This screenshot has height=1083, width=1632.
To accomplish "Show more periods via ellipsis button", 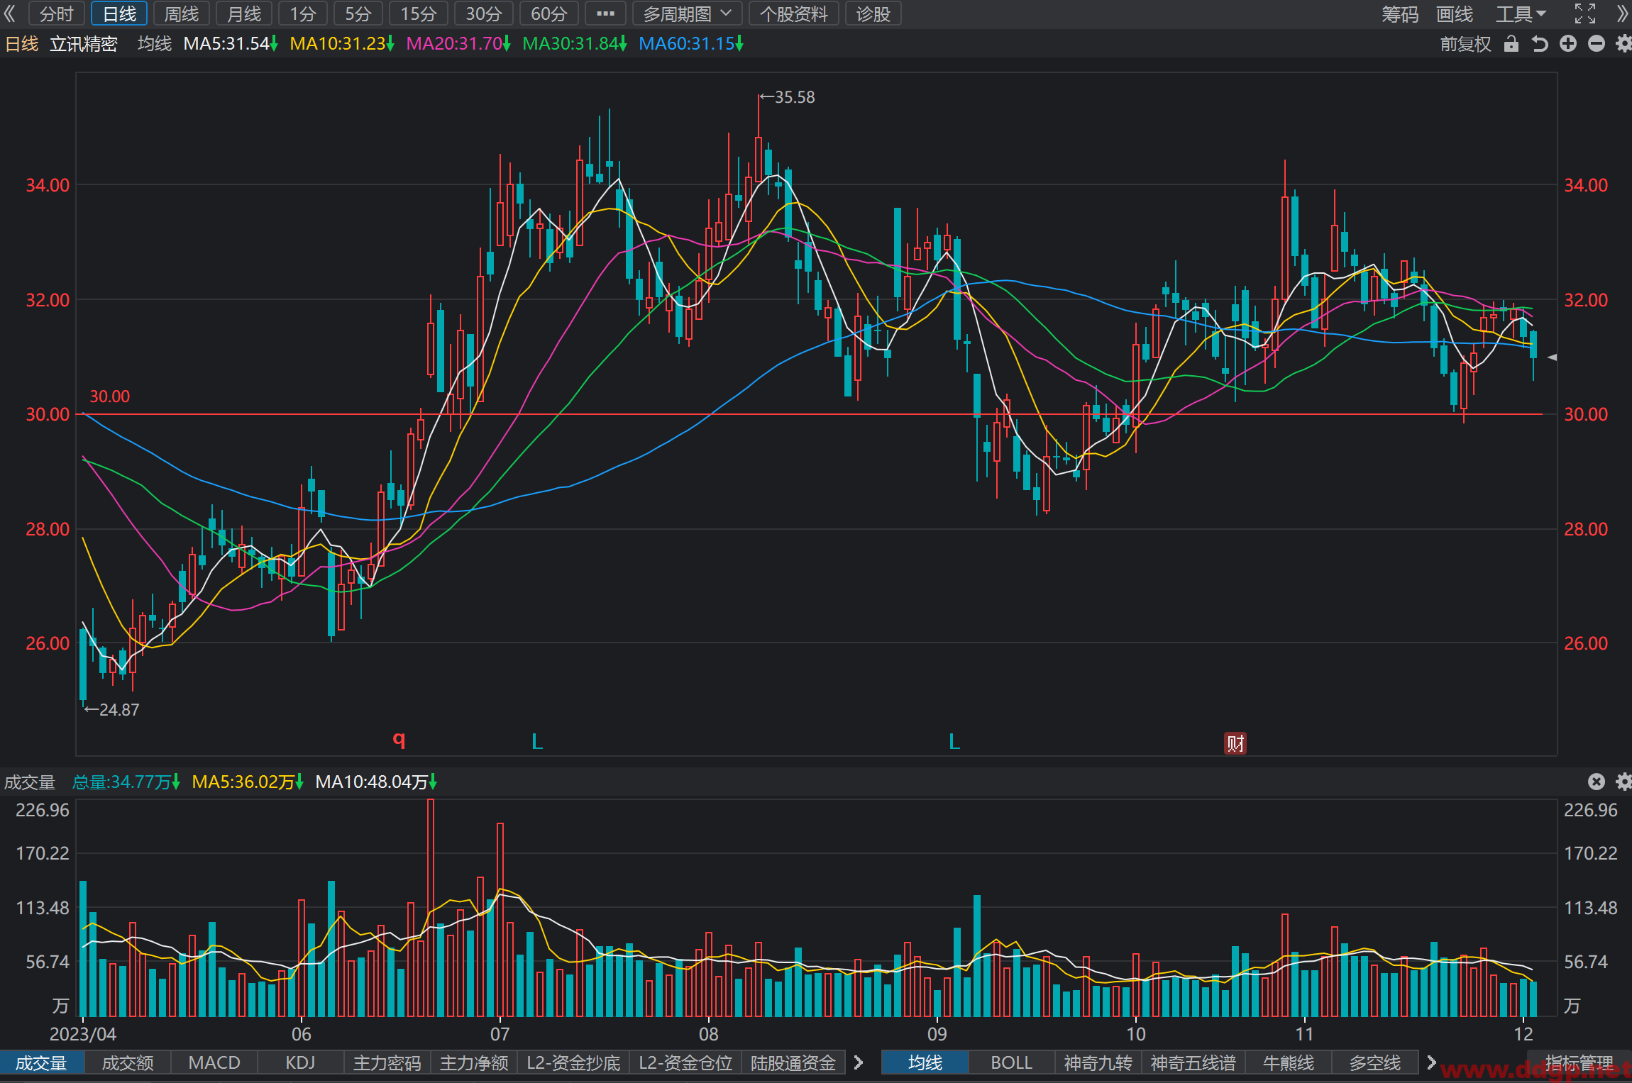I will click(x=605, y=13).
